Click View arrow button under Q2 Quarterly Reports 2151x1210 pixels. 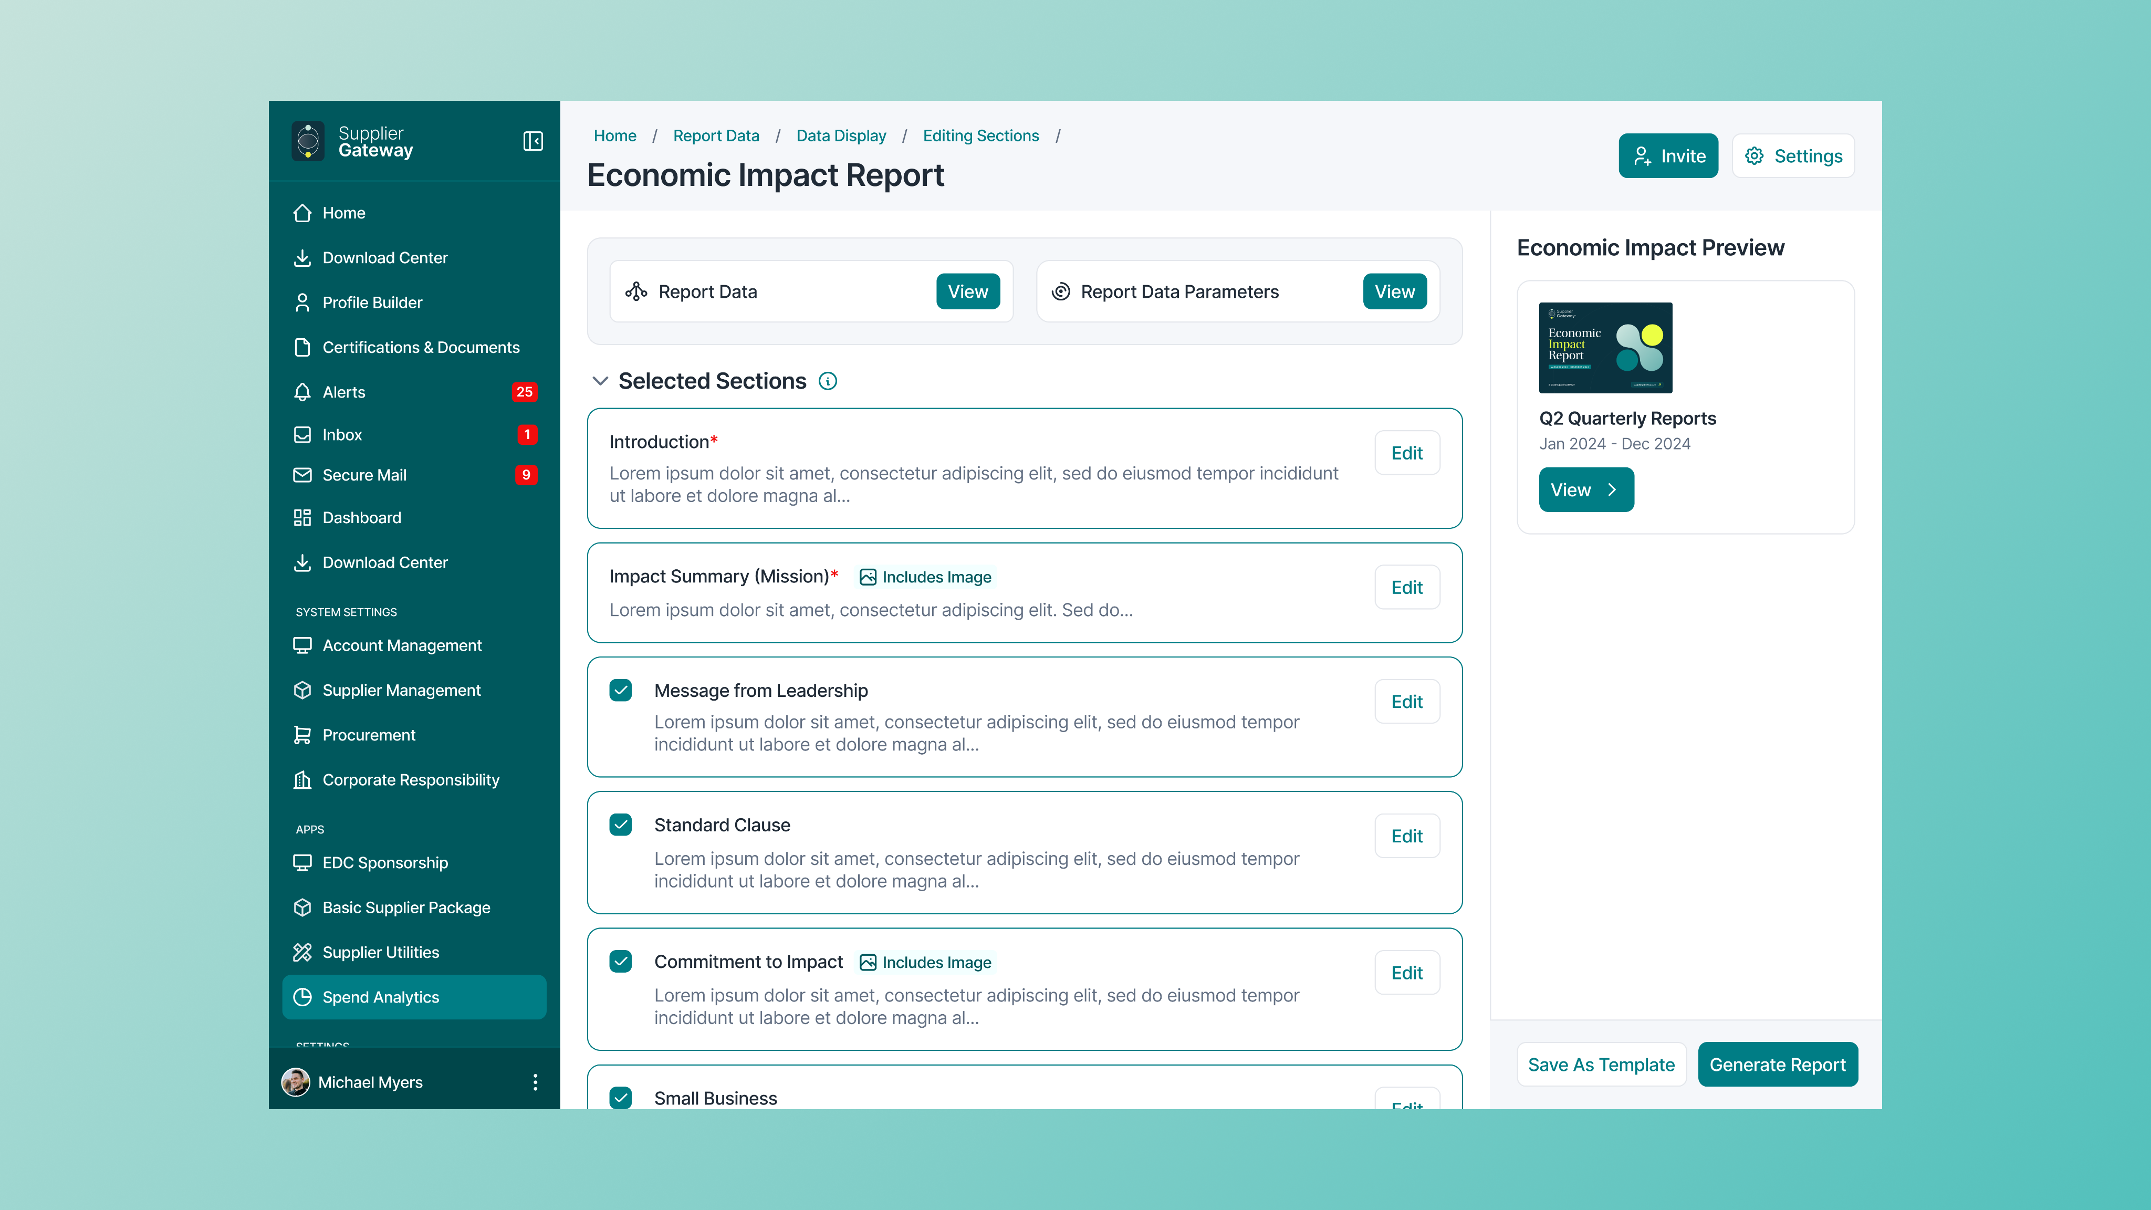[x=1586, y=490]
